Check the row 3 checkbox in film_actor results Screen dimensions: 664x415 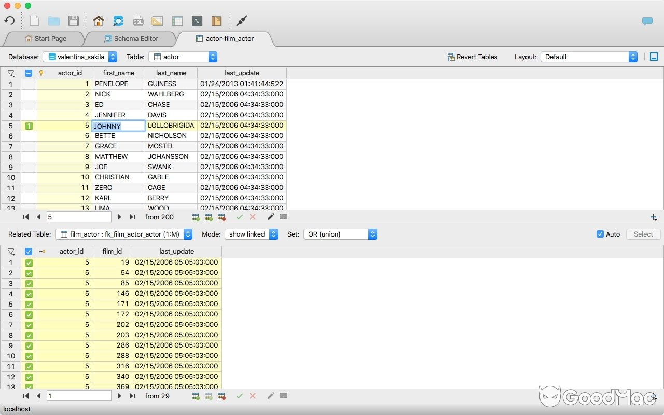point(29,283)
